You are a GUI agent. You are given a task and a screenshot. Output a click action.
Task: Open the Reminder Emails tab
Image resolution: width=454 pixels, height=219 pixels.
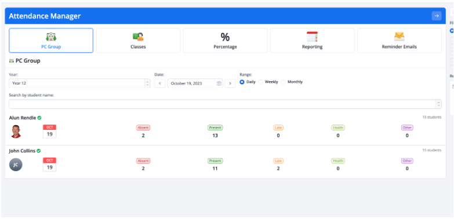pyautogui.click(x=399, y=41)
